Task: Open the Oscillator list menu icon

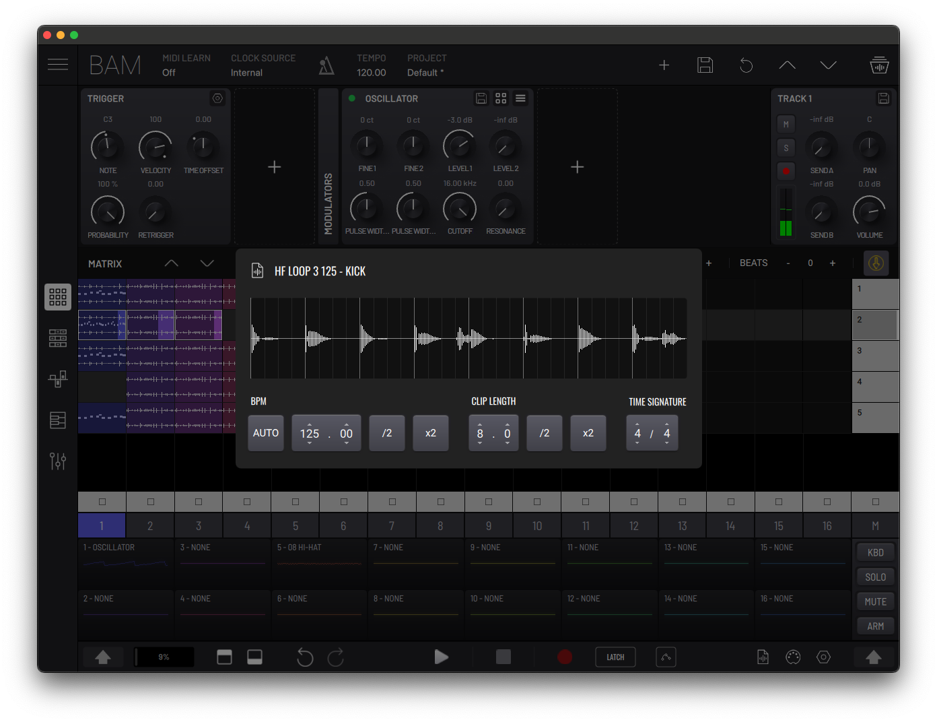Action: [x=520, y=98]
